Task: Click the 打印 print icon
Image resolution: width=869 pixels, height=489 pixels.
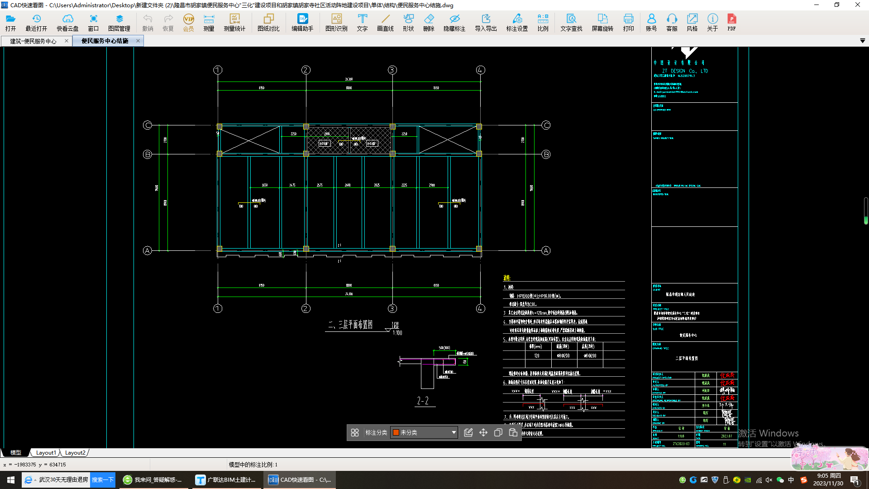Action: tap(628, 22)
